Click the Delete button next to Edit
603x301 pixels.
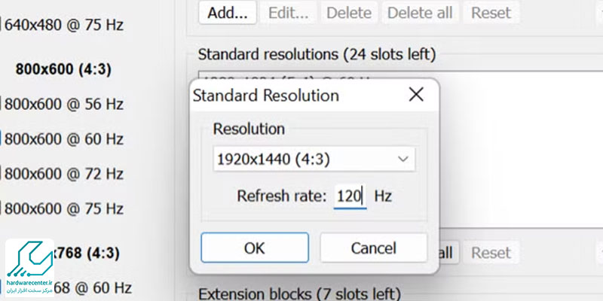click(x=349, y=13)
